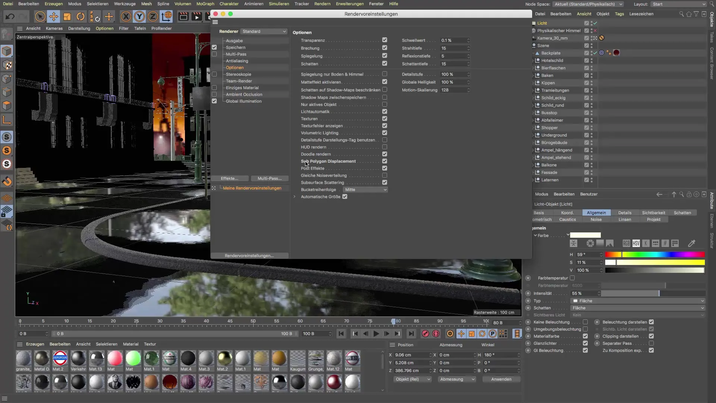Toggle the Z axis lock
The width and height of the screenshot is (716, 403).
click(153, 16)
